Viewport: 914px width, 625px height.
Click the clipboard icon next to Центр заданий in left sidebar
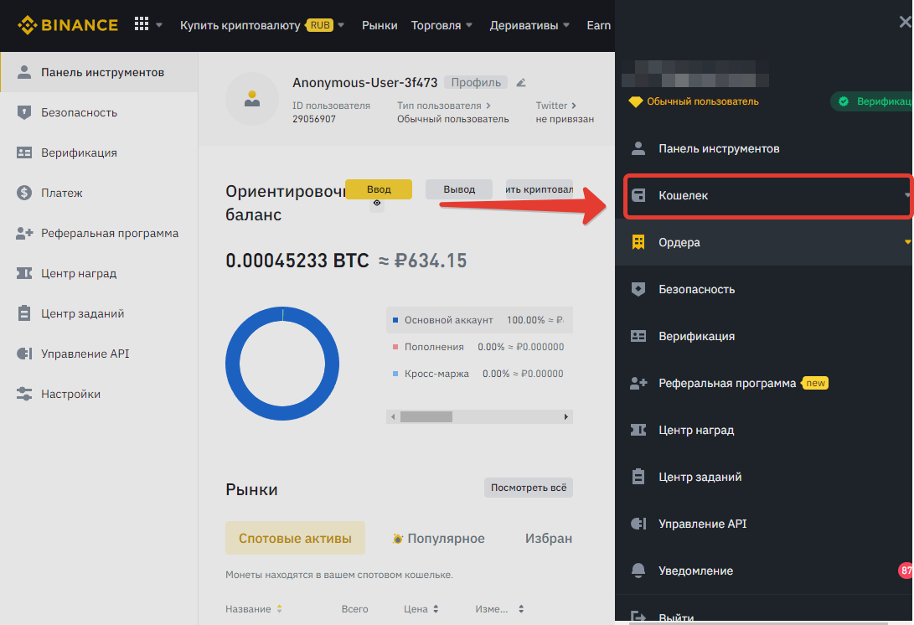click(x=24, y=313)
